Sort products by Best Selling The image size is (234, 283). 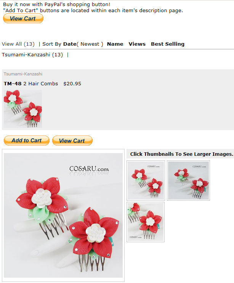coord(168,44)
